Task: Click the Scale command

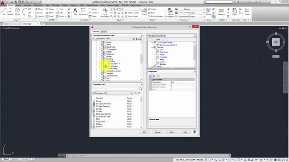Action: click(50, 16)
